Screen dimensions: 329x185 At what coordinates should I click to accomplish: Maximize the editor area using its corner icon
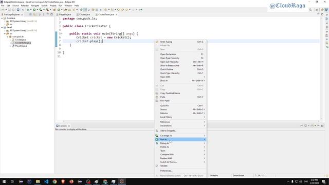click(322, 14)
